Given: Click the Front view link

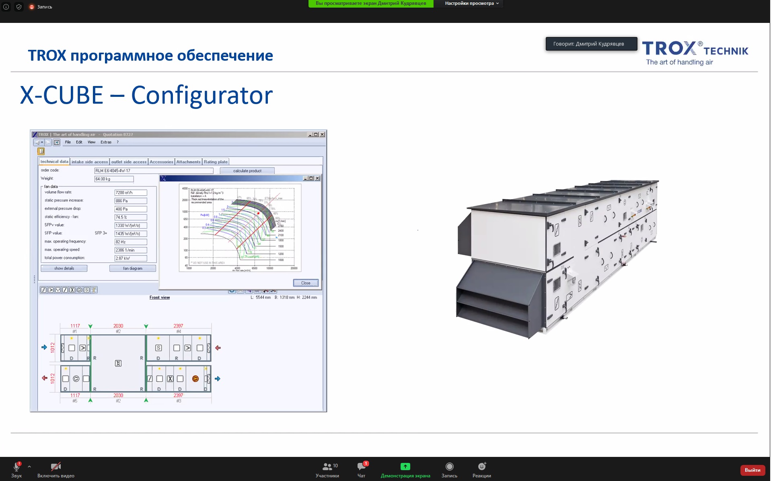Looking at the screenshot, I should tap(160, 297).
